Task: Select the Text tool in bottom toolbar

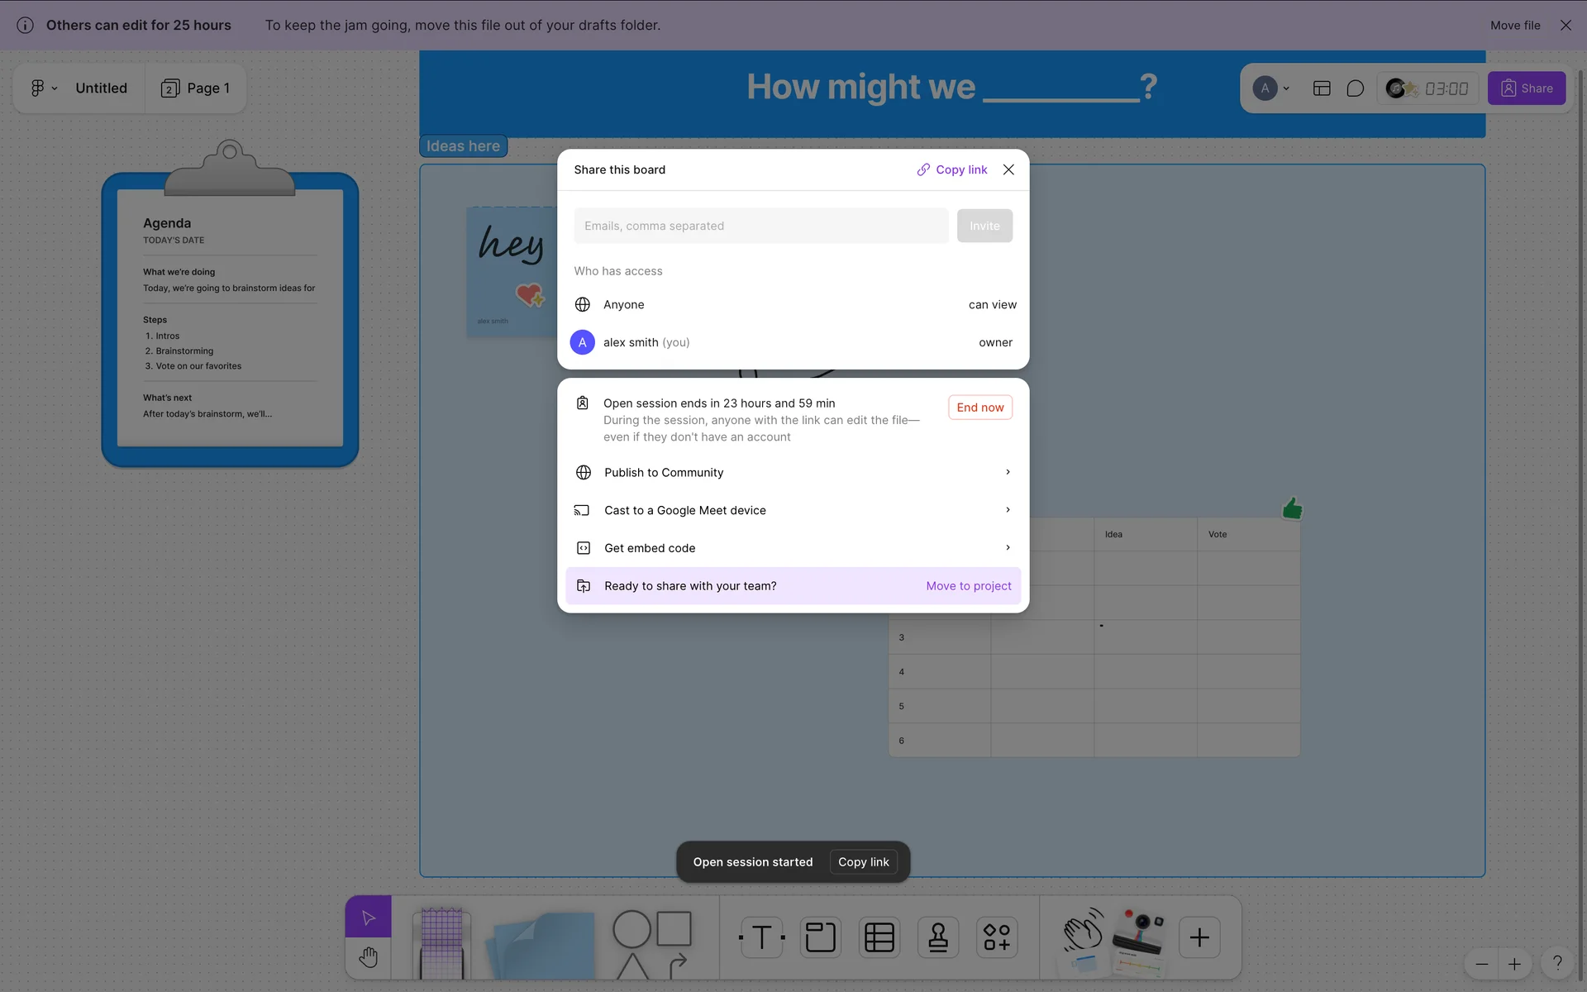Action: click(761, 937)
